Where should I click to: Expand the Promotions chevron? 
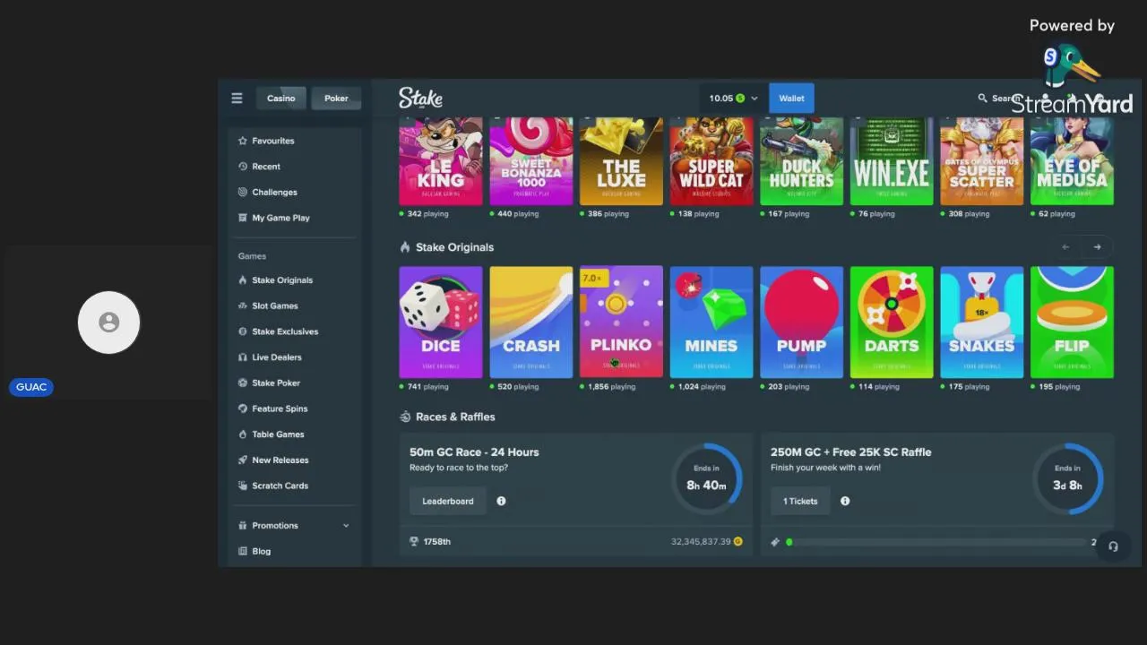[x=346, y=526]
